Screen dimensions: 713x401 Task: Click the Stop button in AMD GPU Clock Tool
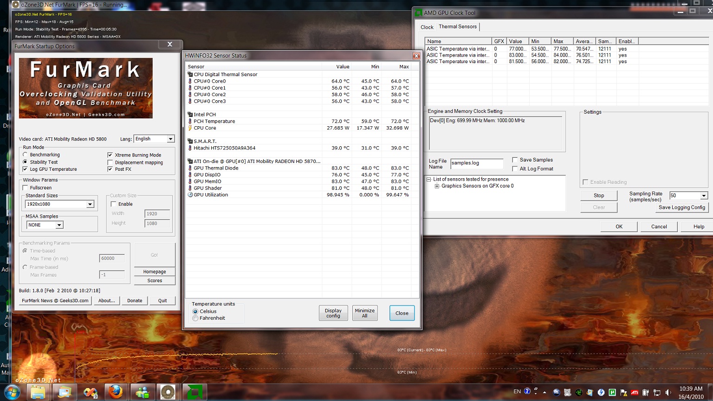pos(599,195)
